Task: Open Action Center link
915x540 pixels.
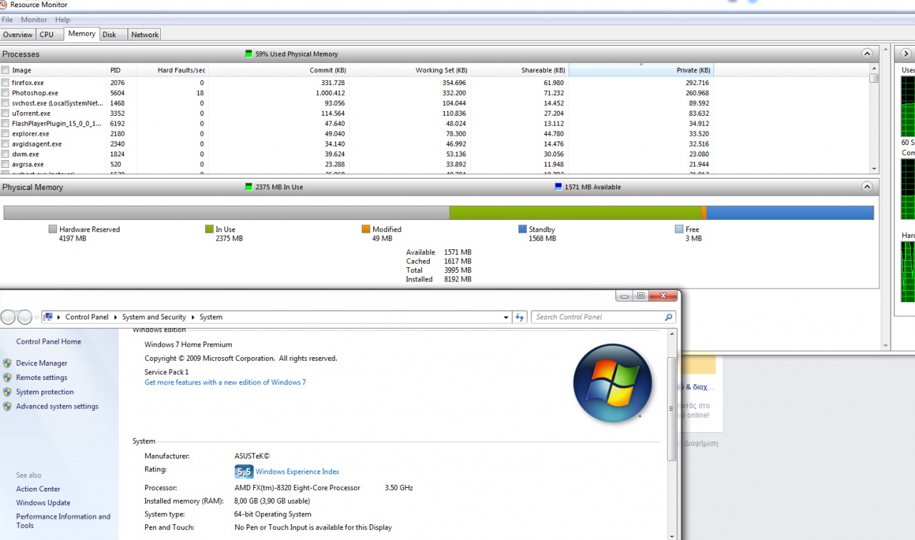Action: [38, 489]
